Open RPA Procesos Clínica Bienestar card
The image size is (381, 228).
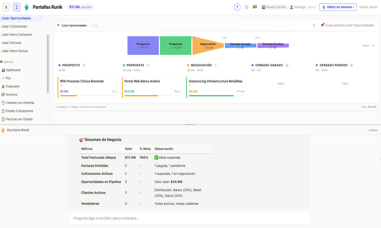tap(88, 88)
